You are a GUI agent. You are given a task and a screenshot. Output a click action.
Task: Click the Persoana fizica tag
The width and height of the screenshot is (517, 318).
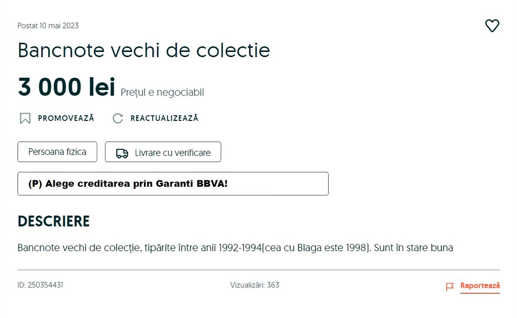(x=57, y=152)
